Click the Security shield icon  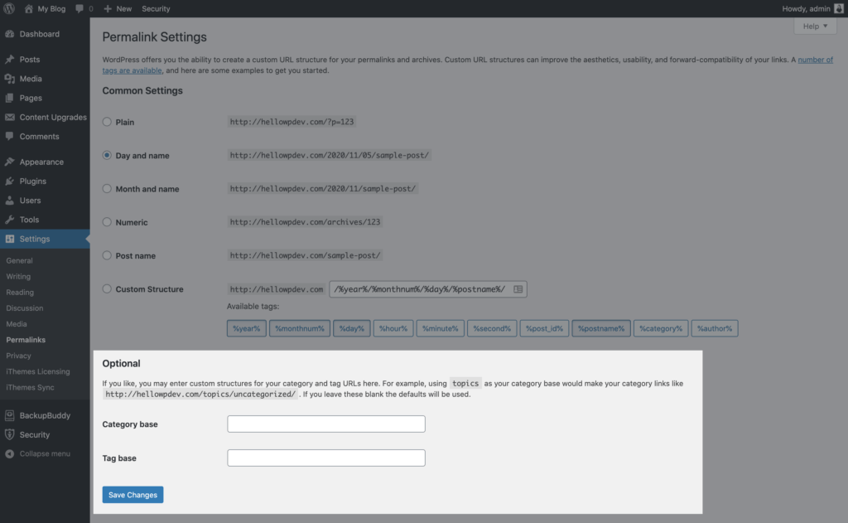pyautogui.click(x=10, y=434)
